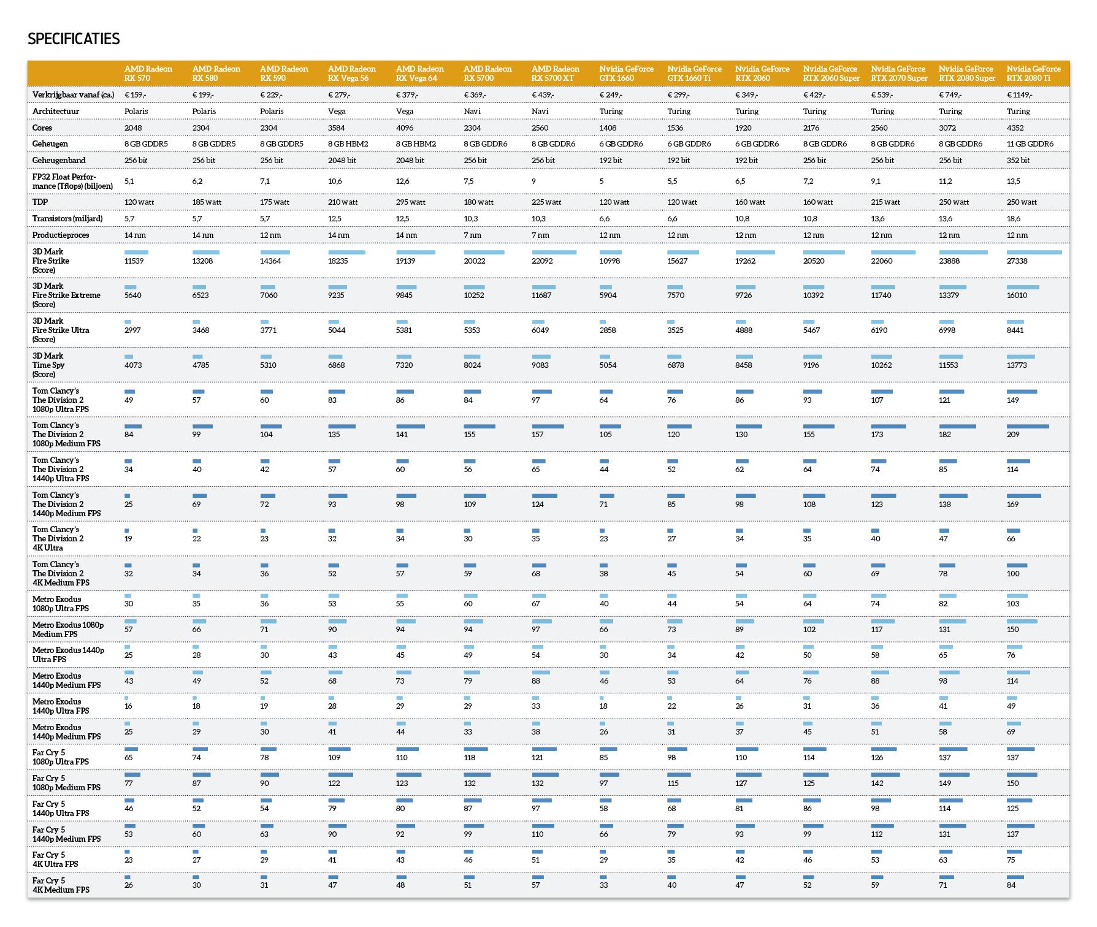This screenshot has width=1097, height=927.
Task: Select the '5640' Fire Strike Extreme score
Action: [x=133, y=296]
